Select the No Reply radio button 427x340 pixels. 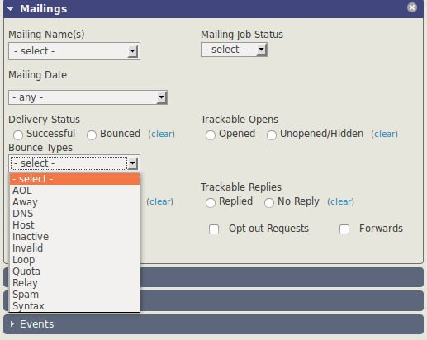tap(269, 203)
